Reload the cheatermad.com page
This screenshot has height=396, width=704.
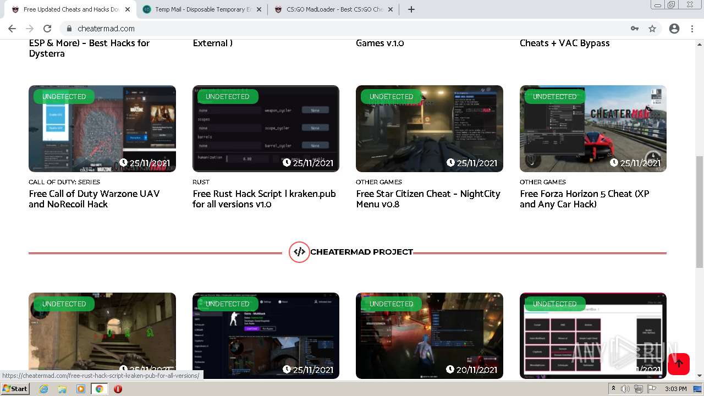coord(47,29)
